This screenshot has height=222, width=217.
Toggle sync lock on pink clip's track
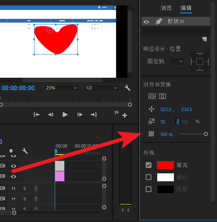[2, 176]
